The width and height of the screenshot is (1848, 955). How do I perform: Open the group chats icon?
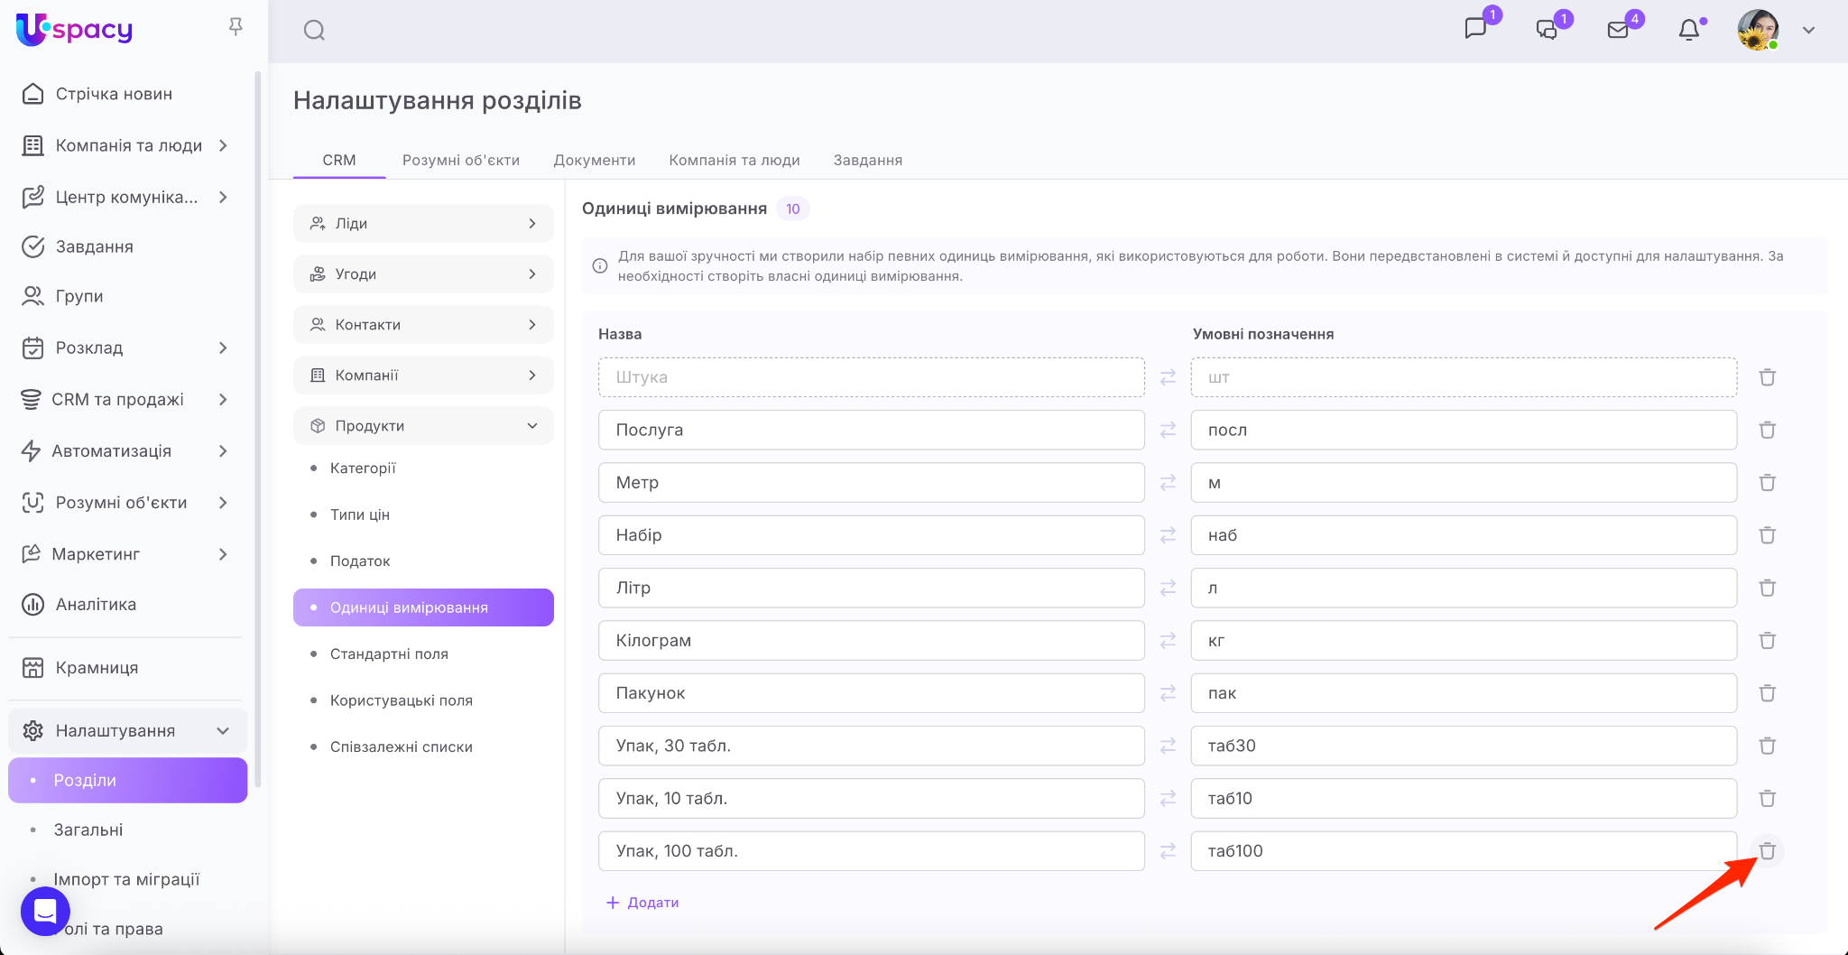coord(1547,30)
